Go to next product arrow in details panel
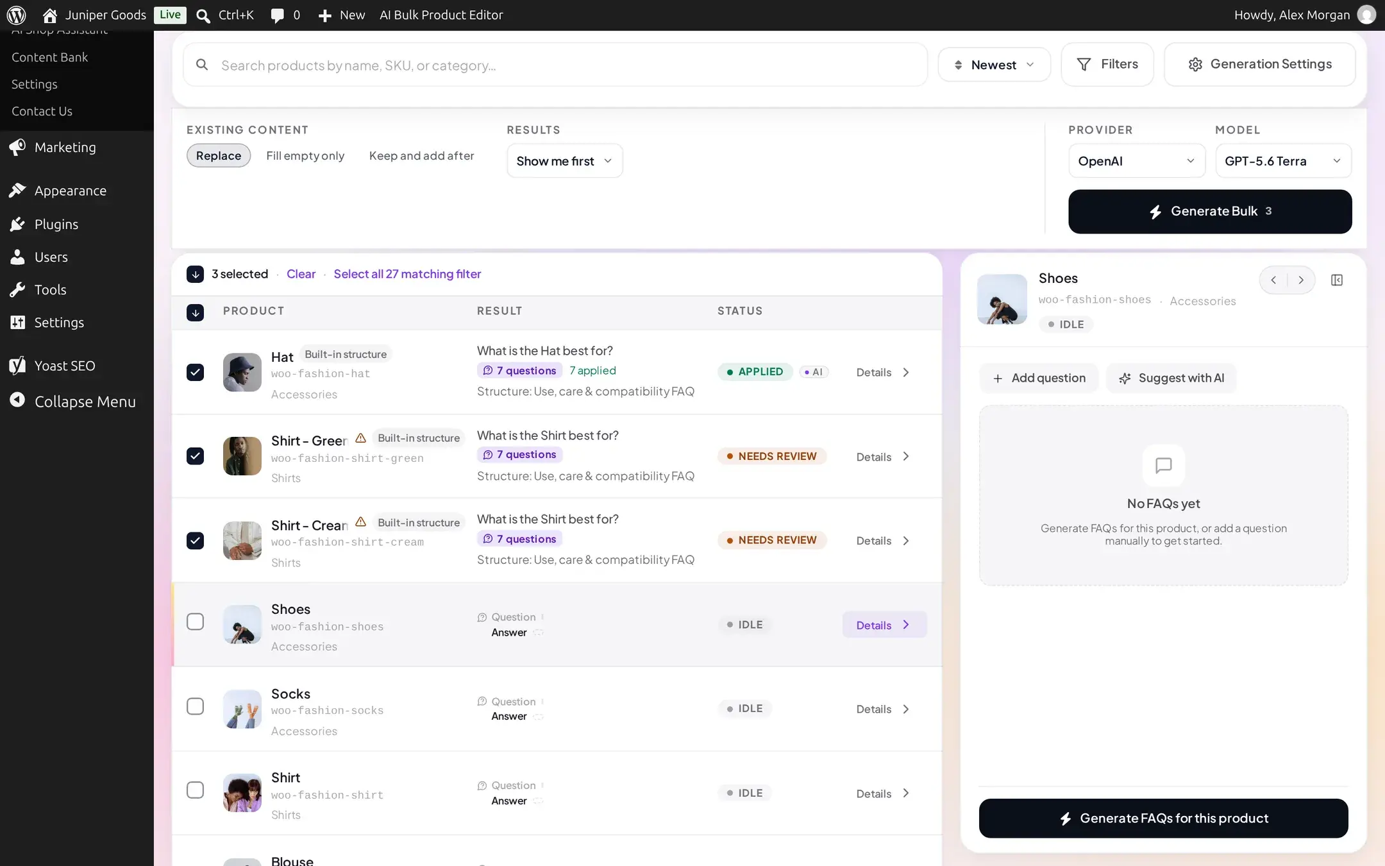 (1301, 280)
